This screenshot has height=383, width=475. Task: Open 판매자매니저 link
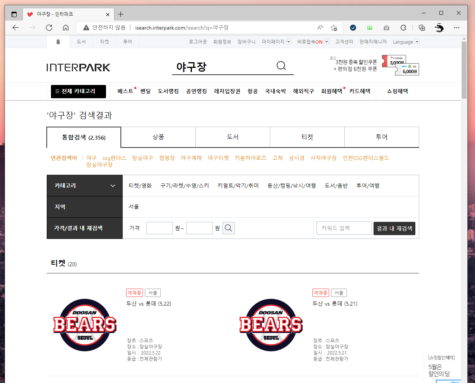click(x=373, y=42)
